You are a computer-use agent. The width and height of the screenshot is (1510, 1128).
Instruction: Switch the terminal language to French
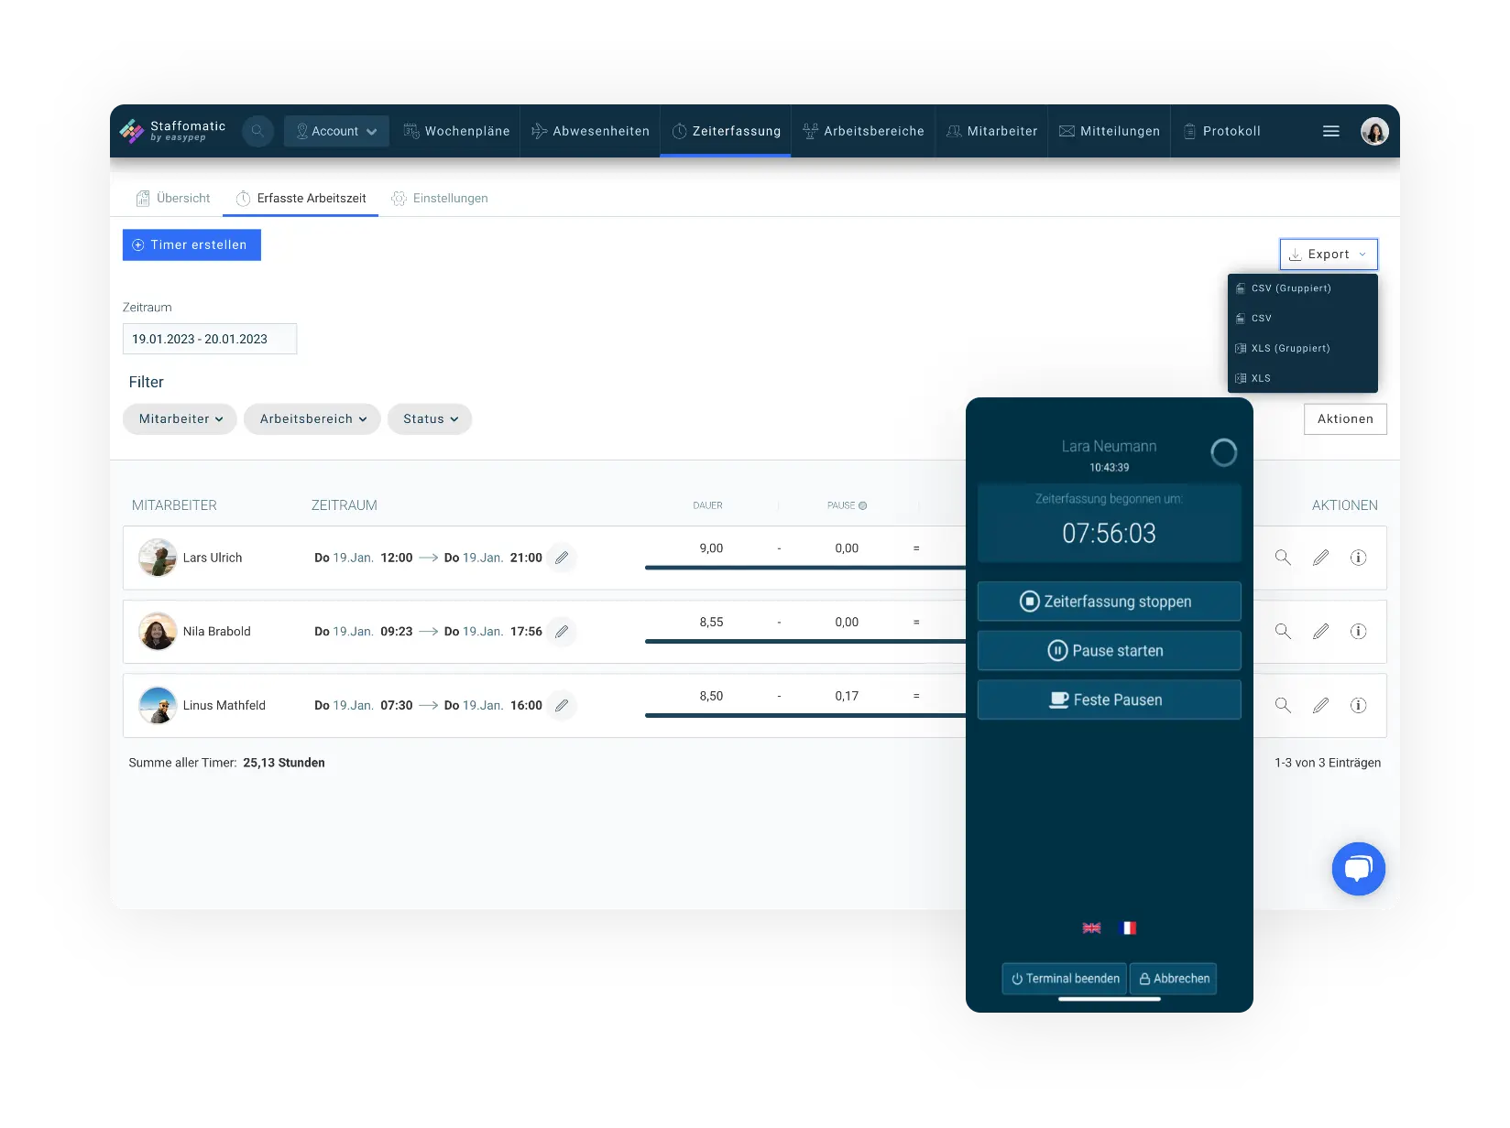click(1129, 927)
